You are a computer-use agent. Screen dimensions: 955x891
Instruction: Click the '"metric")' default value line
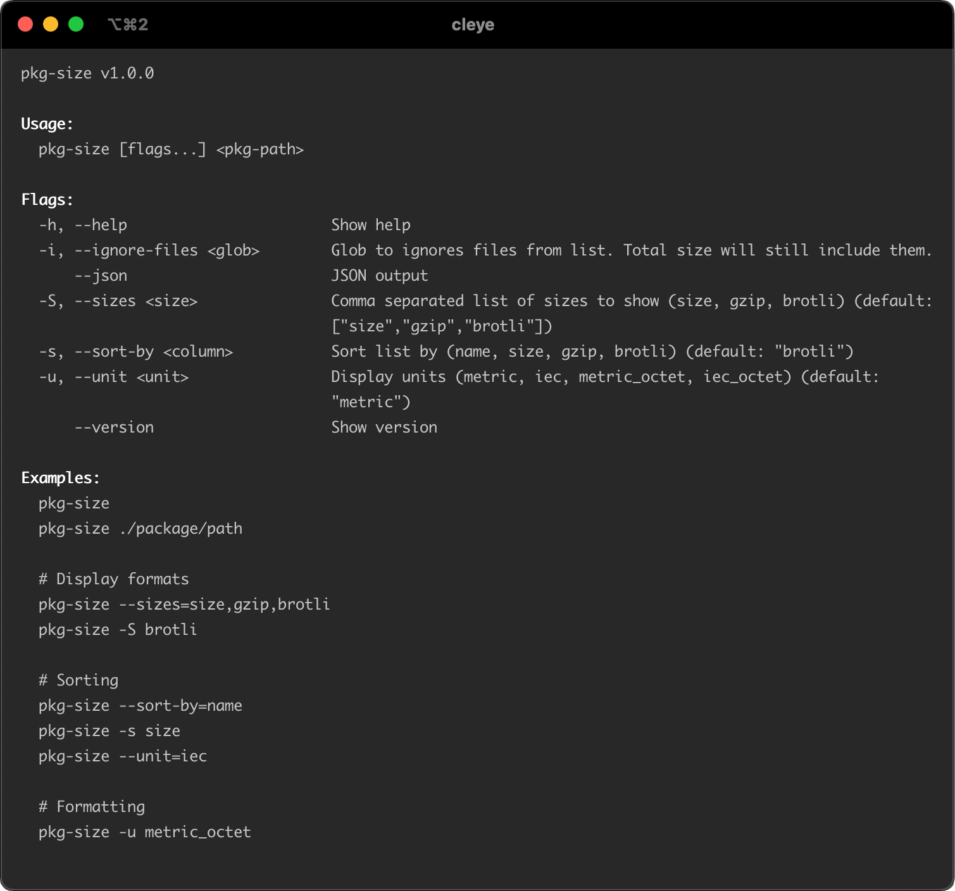point(371,402)
